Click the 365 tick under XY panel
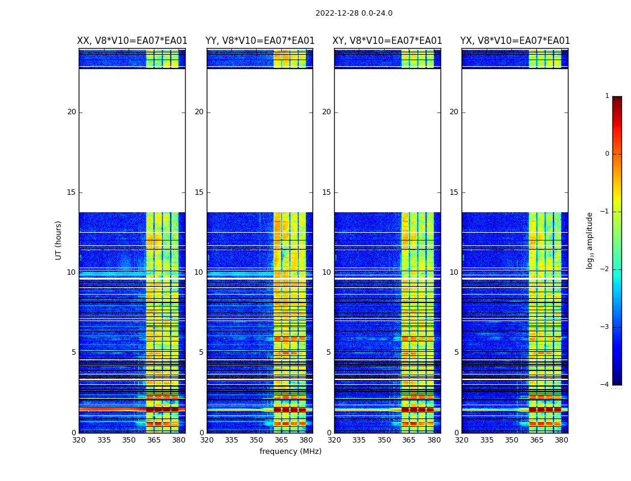This screenshot has width=631, height=481. pyautogui.click(x=409, y=440)
